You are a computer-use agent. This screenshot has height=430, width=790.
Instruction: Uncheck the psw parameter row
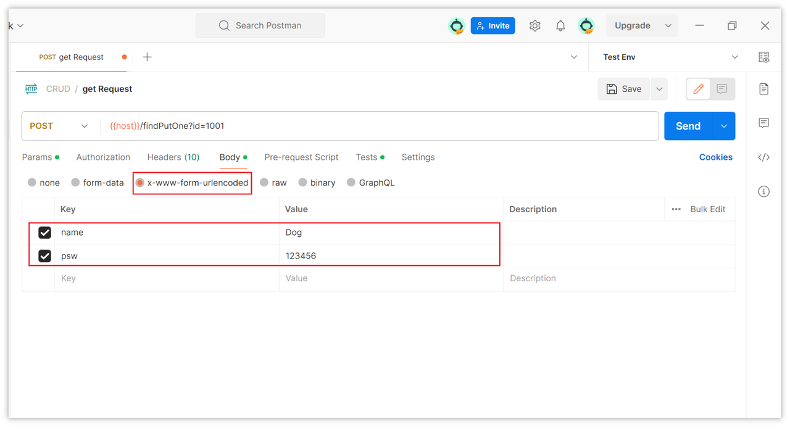click(x=44, y=256)
